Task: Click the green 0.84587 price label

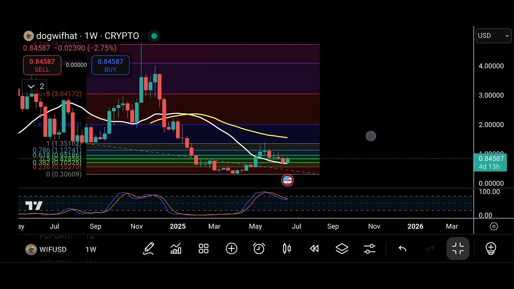Action: (x=491, y=163)
